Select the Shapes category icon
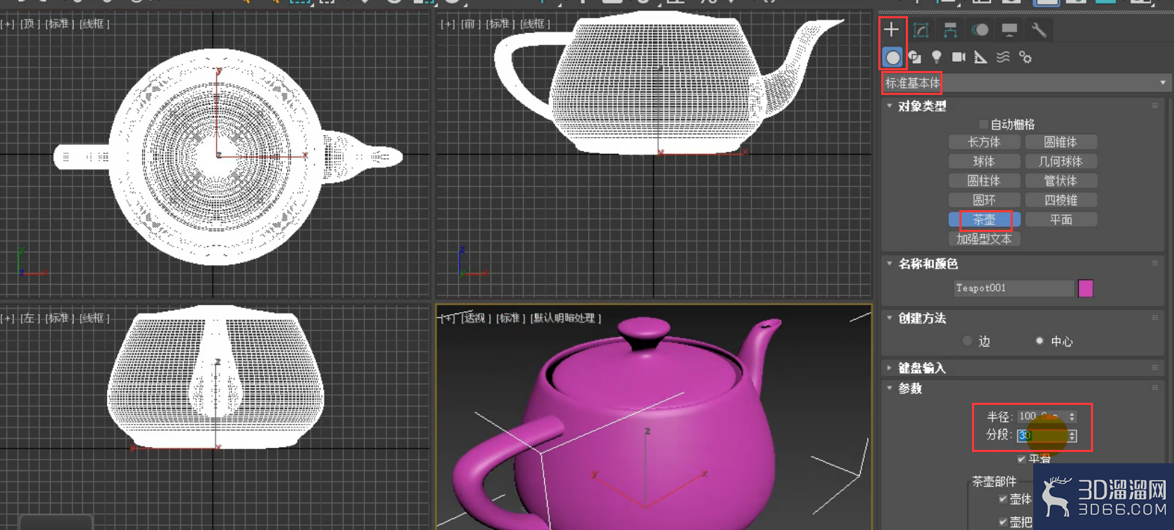Screen dimensions: 1174x530 [x=914, y=58]
